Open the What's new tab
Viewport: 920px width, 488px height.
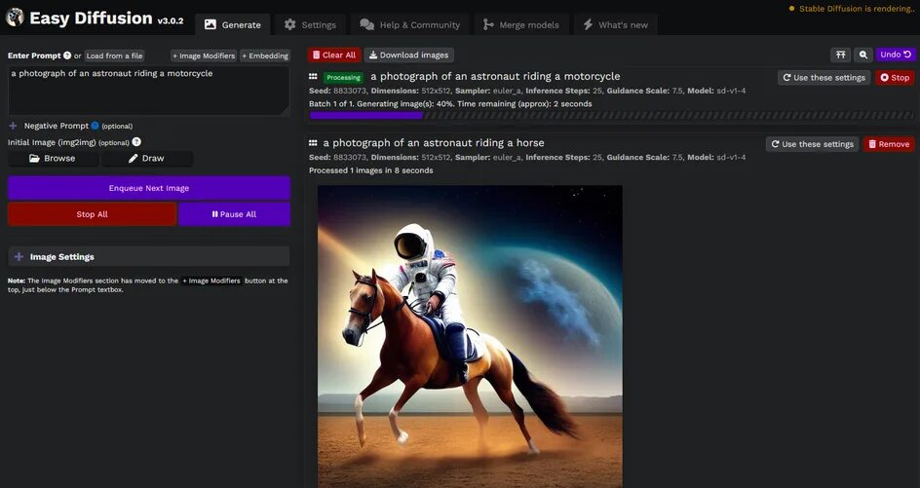click(616, 24)
